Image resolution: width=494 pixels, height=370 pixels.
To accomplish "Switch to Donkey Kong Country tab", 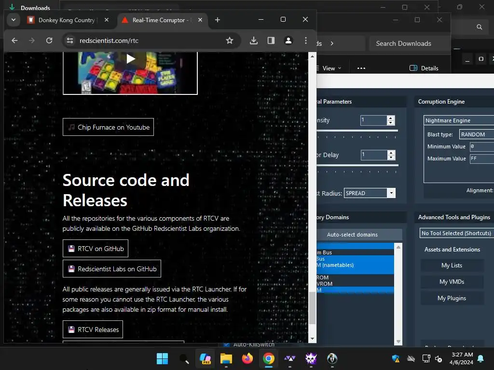I will point(66,20).
